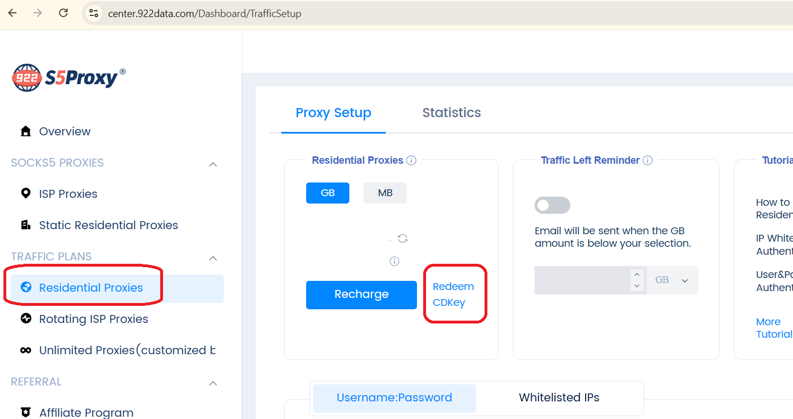The width and height of the screenshot is (793, 419).
Task: Collapse the SOCKS5 PROXIES section
Action: (213, 164)
